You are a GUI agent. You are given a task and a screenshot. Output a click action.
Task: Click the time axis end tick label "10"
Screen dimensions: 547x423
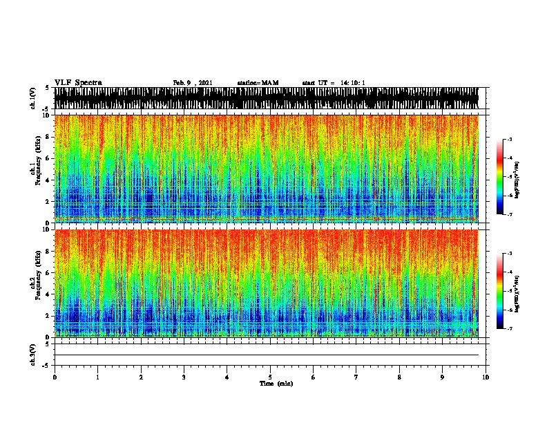point(486,377)
